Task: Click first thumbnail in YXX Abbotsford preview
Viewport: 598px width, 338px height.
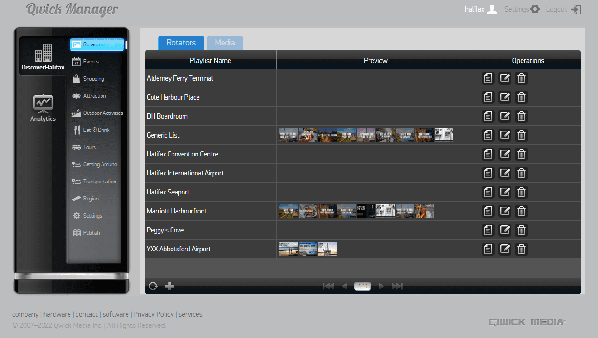Action: (x=288, y=249)
